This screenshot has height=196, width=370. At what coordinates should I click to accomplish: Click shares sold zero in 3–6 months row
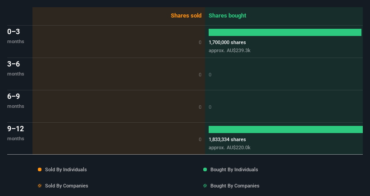pyautogui.click(x=200, y=75)
